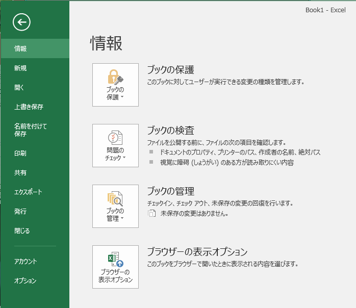Click the ブラウザーの表示オプション section heading

point(197,251)
